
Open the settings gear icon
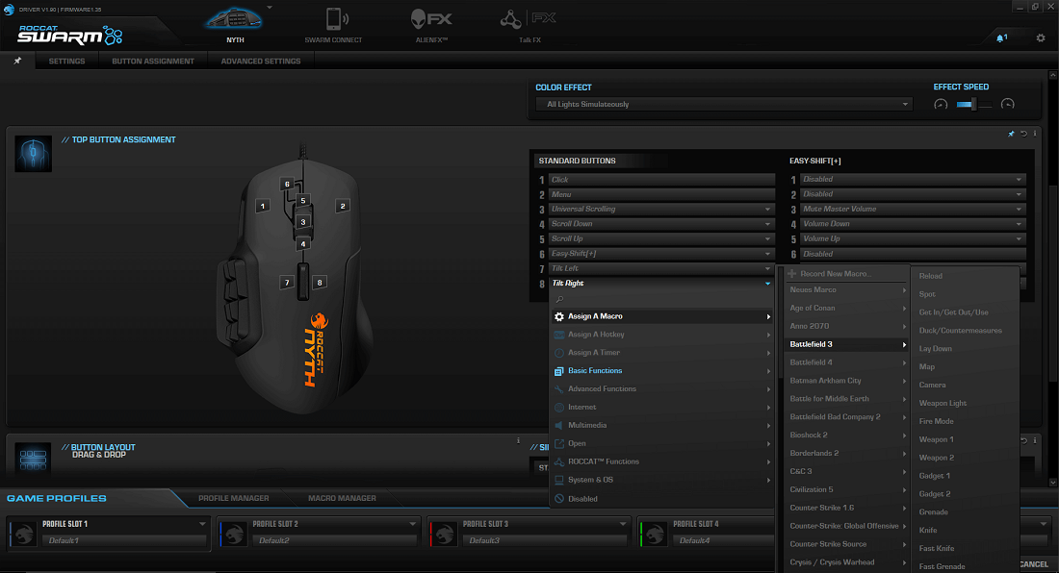pos(1040,37)
